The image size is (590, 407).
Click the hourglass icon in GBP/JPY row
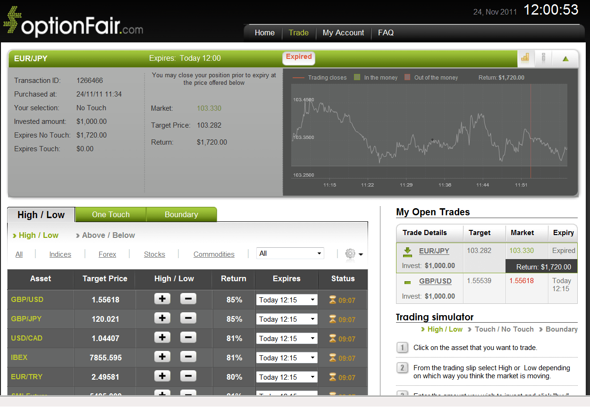coord(333,319)
